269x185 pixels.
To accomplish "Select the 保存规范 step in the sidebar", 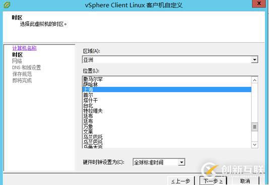I will tap(22, 74).
